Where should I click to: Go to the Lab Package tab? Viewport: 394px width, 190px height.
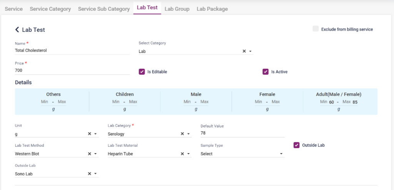212,9
